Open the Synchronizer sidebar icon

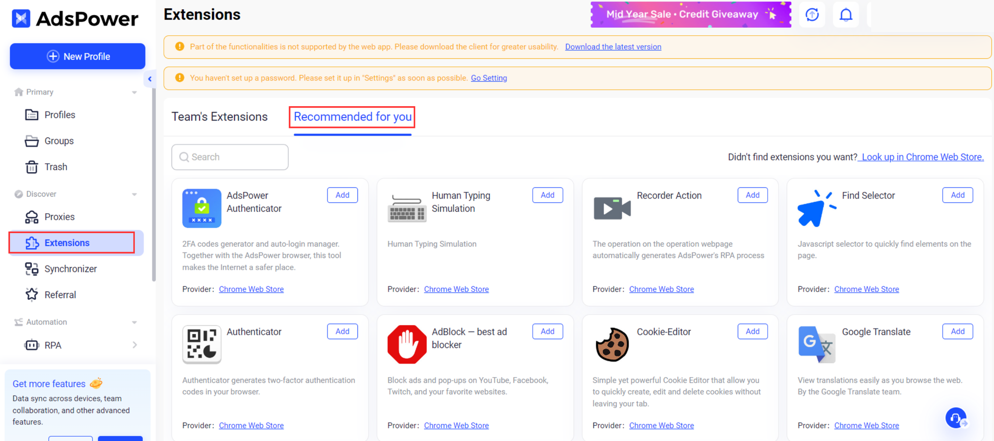(x=32, y=269)
